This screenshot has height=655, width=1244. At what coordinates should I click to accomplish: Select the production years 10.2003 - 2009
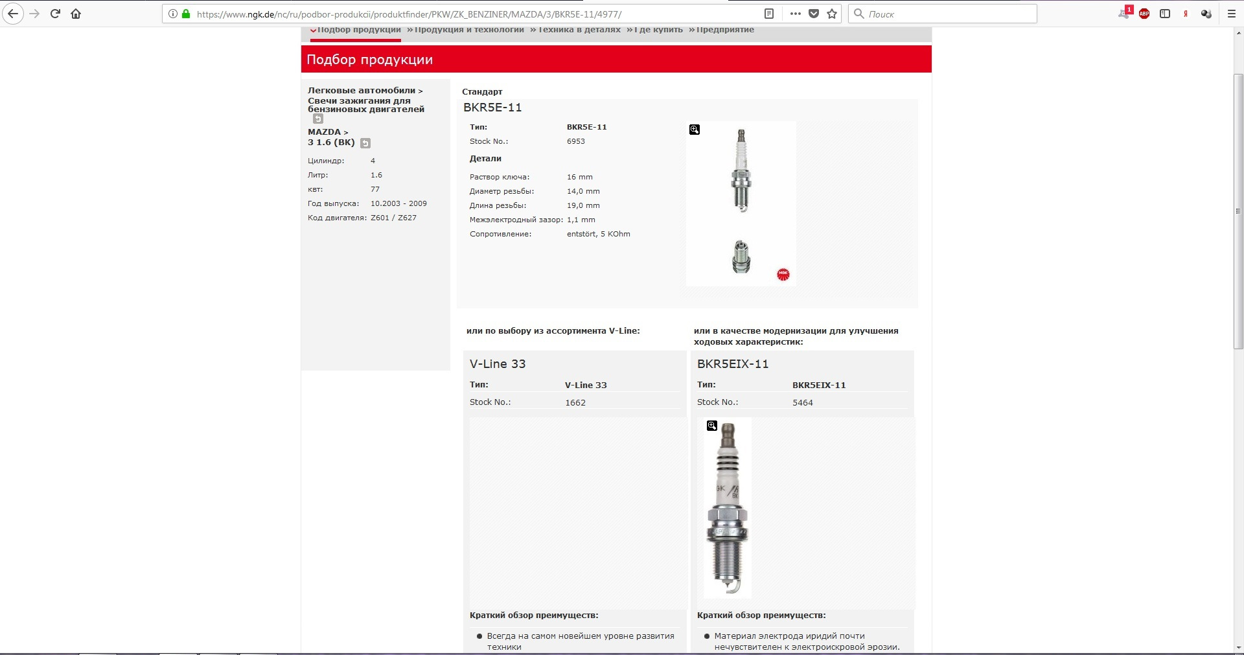(x=398, y=203)
